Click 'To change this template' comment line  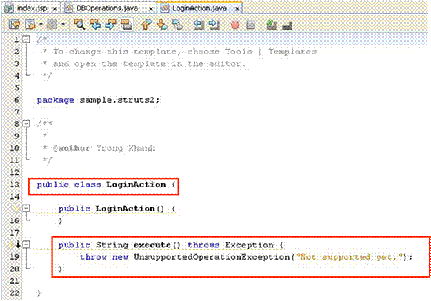tap(179, 52)
